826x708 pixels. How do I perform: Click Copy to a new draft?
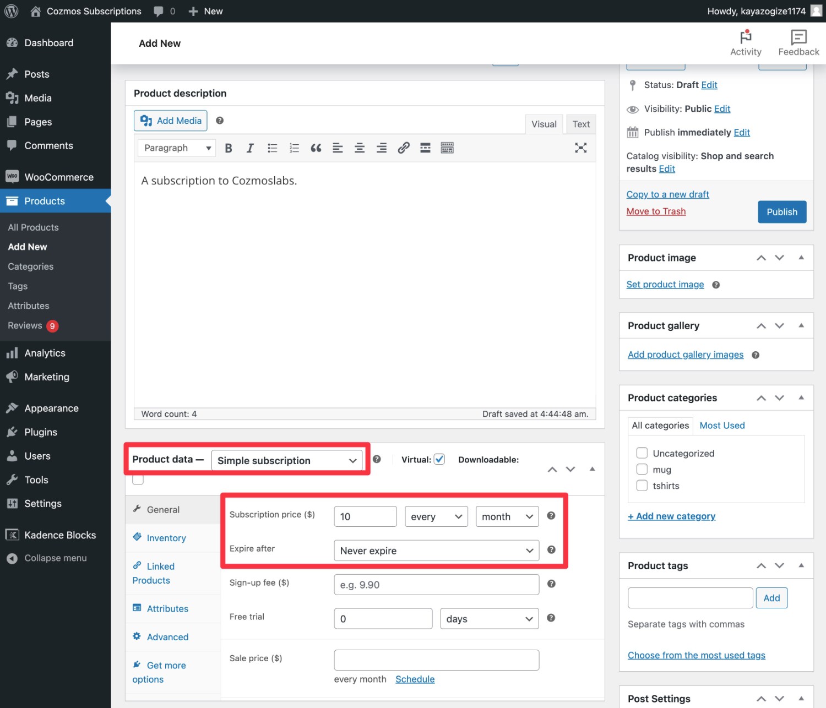667,194
